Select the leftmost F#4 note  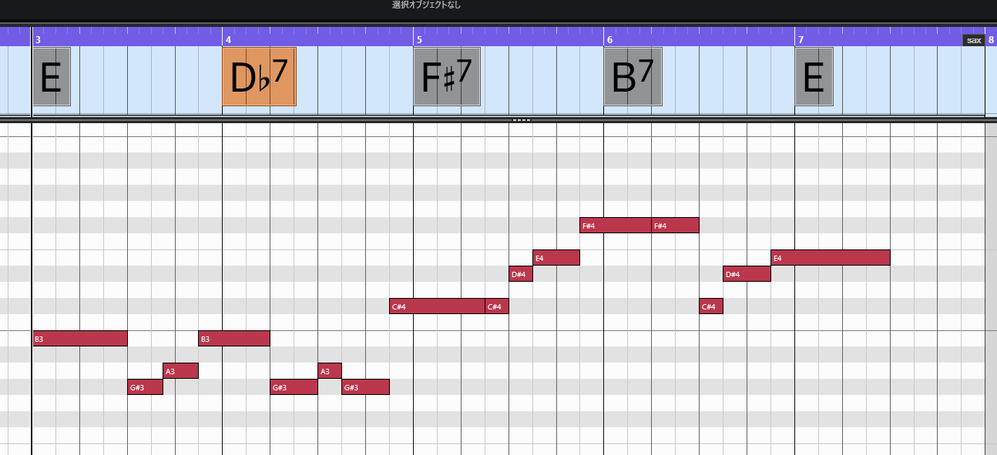(x=615, y=226)
